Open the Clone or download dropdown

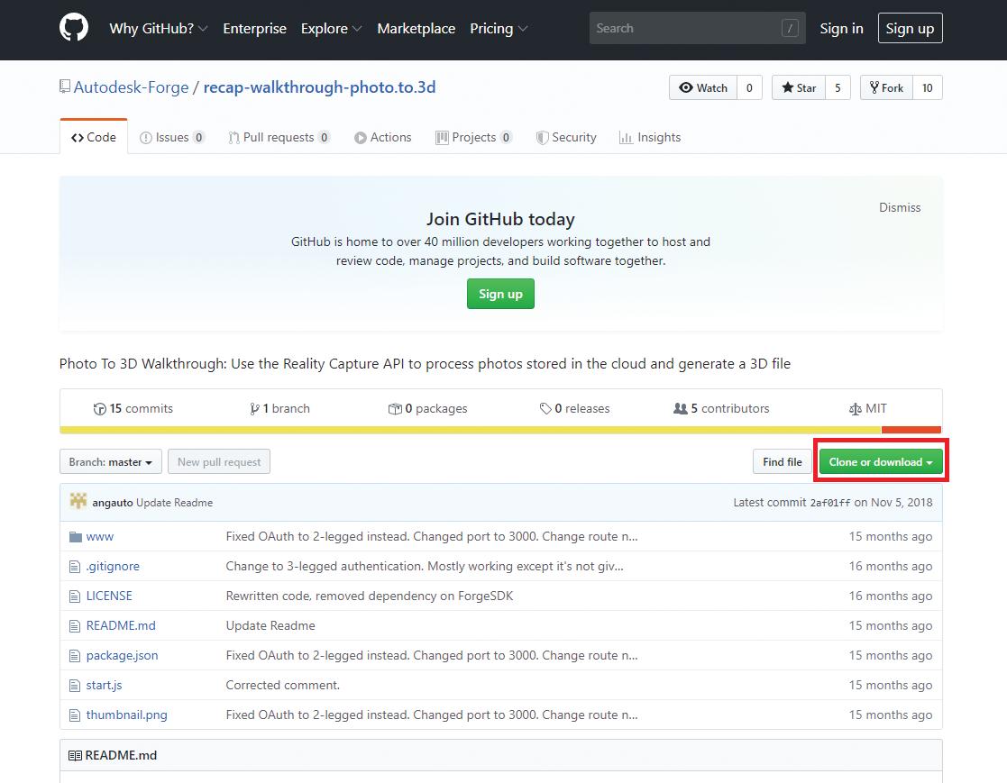tap(881, 461)
